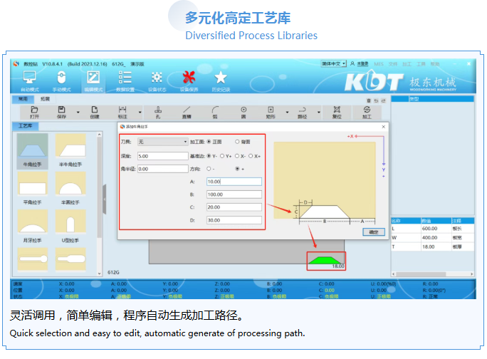The height and width of the screenshot is (359, 487).
Task: Pick the 半圆拉手 half-round handle thumbnail
Action: pyautogui.click(x=69, y=189)
